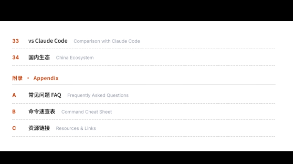Select the Resources & Links subtitle
293x164 pixels.
[76, 129]
